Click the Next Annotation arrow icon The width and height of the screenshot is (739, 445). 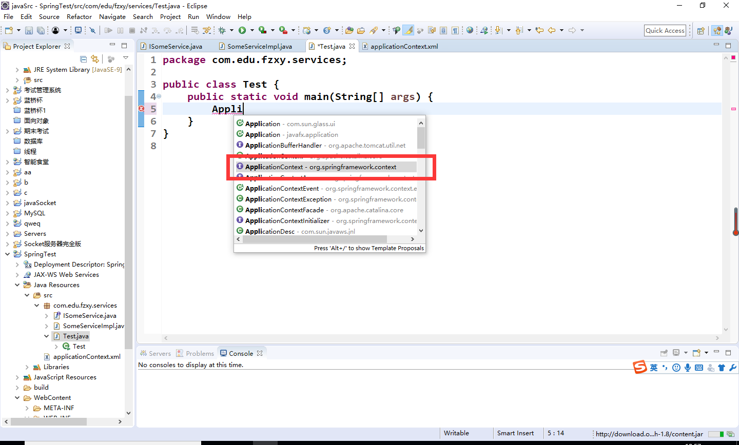498,31
